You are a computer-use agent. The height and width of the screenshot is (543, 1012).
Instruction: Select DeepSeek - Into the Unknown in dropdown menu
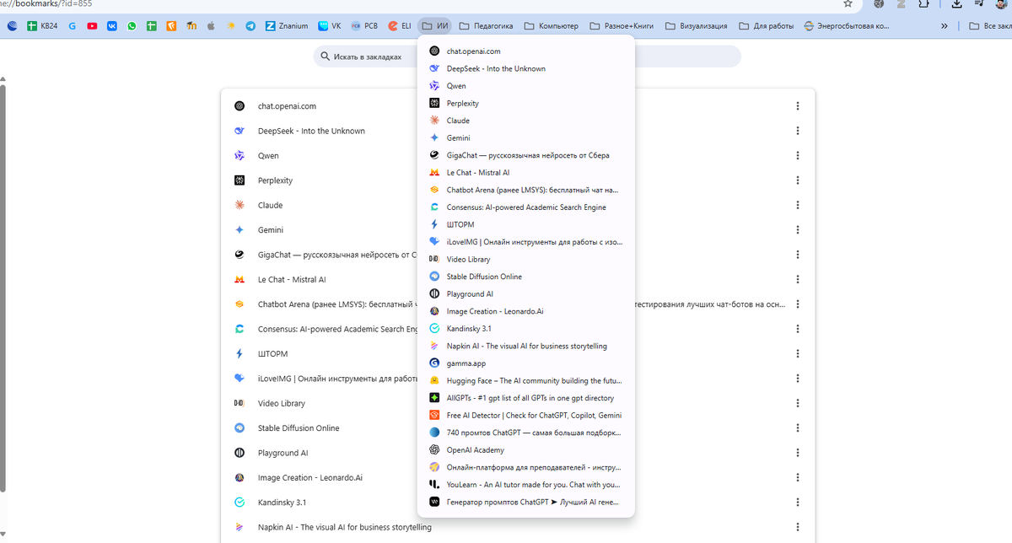(x=526, y=68)
